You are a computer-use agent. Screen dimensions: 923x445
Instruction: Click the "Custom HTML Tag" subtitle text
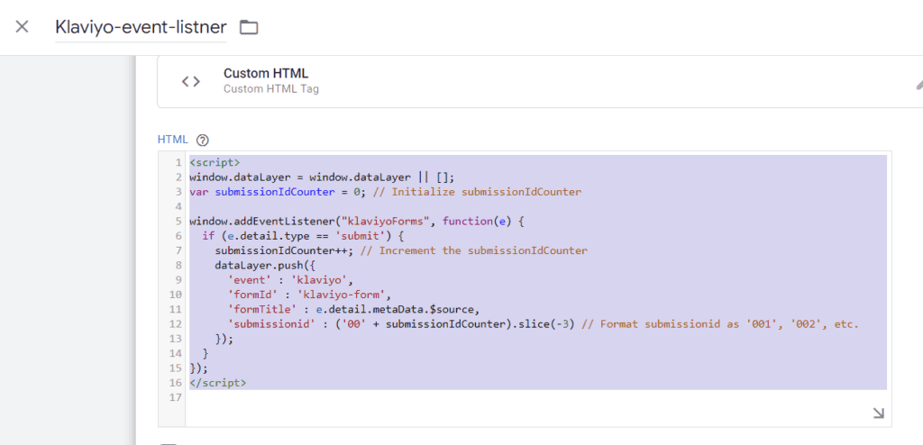point(270,89)
